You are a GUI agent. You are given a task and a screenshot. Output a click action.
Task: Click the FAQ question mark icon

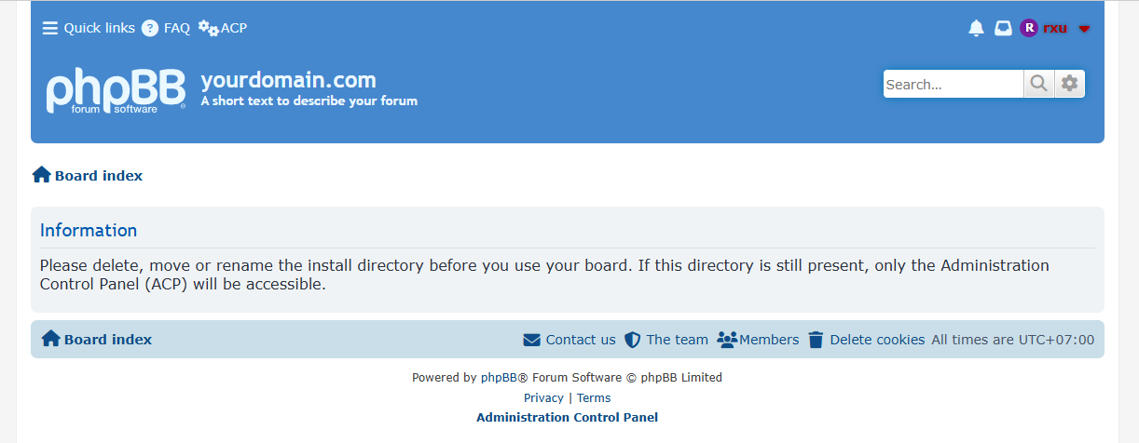(150, 28)
